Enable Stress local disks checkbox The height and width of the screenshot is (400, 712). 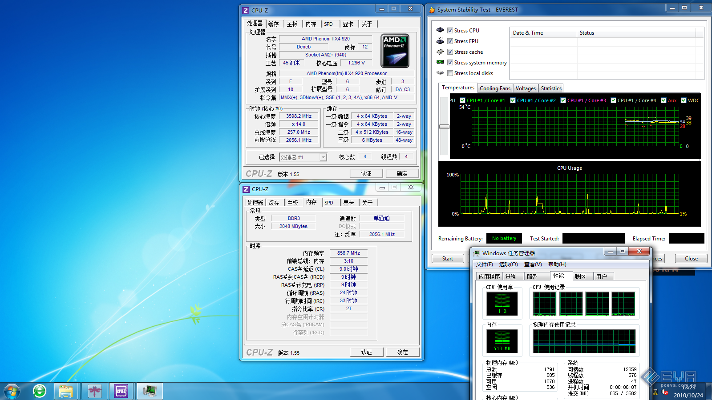[x=450, y=73]
